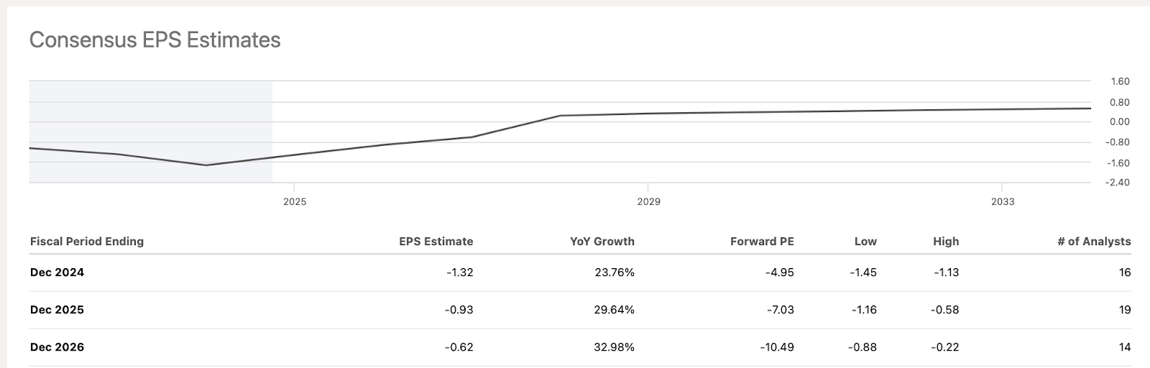Viewport: 1150px width, 368px height.
Task: Click the YoY Growth column header
Action: pos(602,241)
